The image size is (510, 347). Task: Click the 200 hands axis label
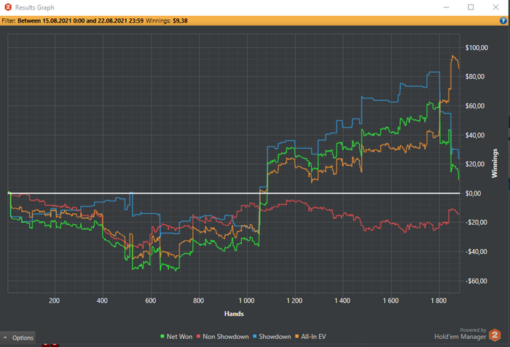[x=55, y=300]
